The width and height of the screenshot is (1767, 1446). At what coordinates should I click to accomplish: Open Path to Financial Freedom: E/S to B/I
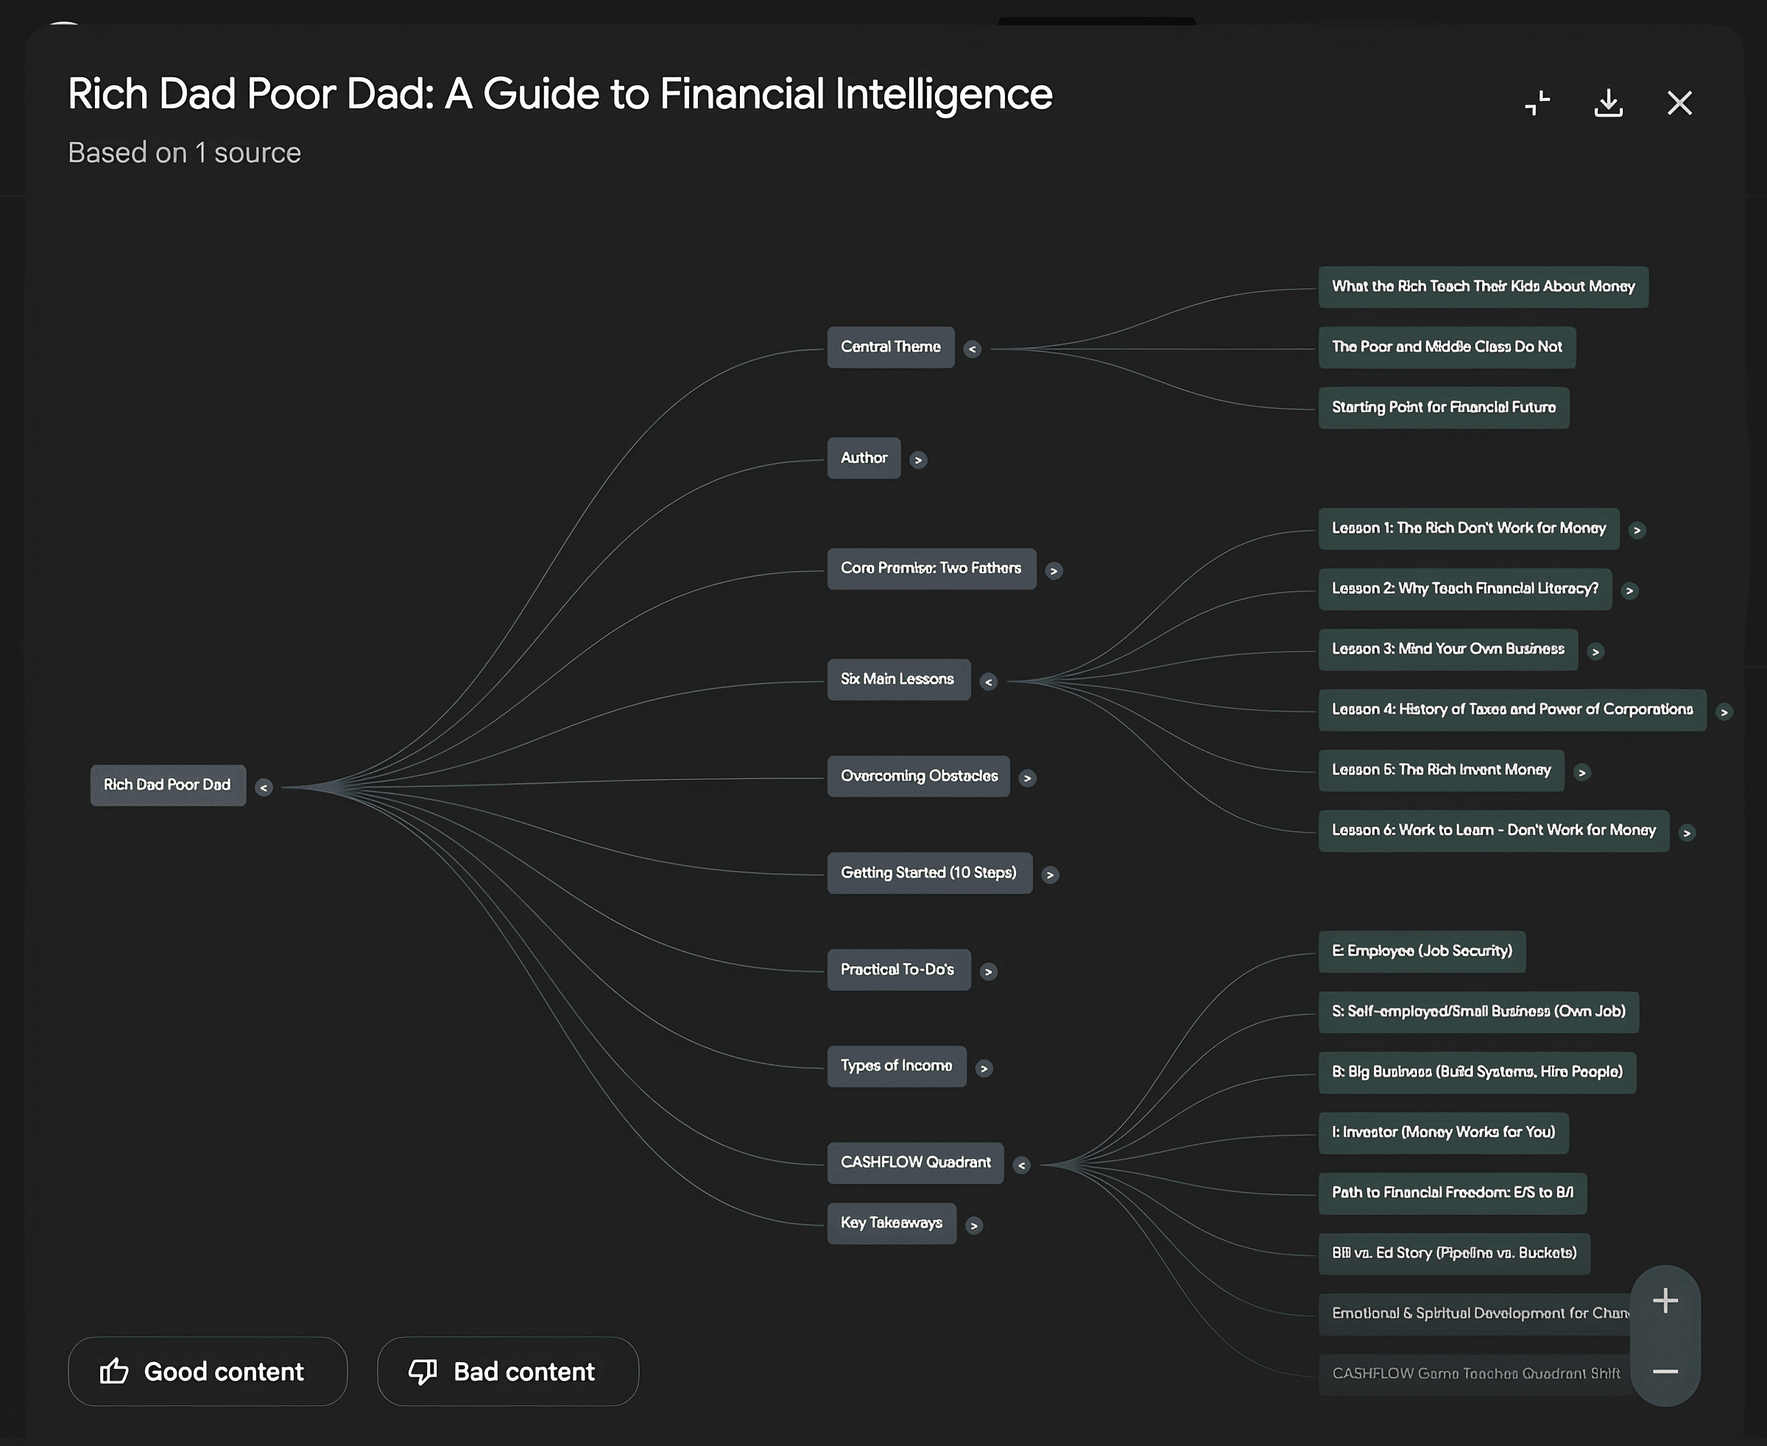(1453, 1193)
